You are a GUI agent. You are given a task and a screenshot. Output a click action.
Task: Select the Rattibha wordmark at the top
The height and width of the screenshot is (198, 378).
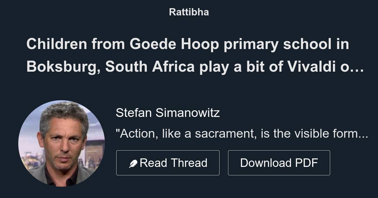189,12
